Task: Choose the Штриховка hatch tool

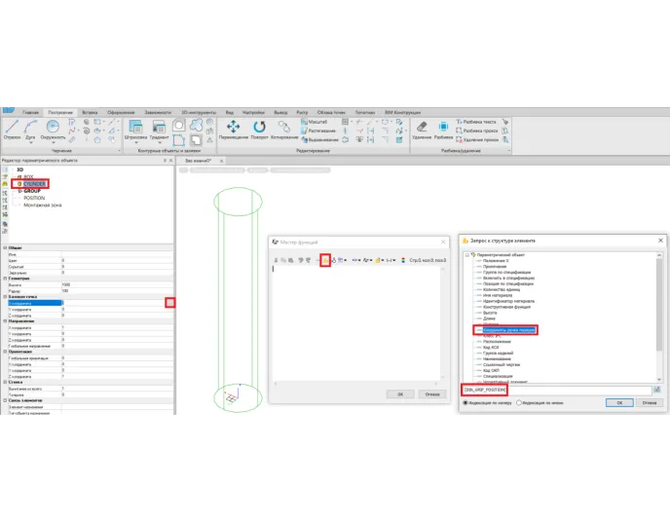Action: (135, 130)
